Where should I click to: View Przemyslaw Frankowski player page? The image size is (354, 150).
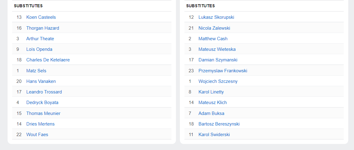(x=223, y=71)
